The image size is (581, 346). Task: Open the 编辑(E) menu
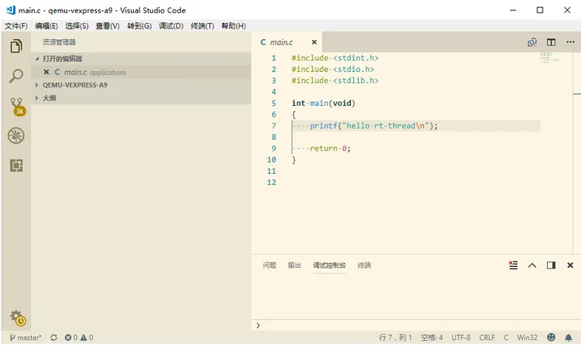click(x=47, y=26)
